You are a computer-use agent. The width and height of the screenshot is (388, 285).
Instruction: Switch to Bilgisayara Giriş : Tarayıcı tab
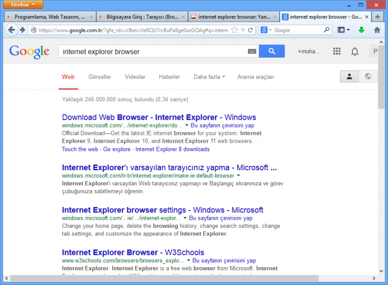click(x=142, y=17)
